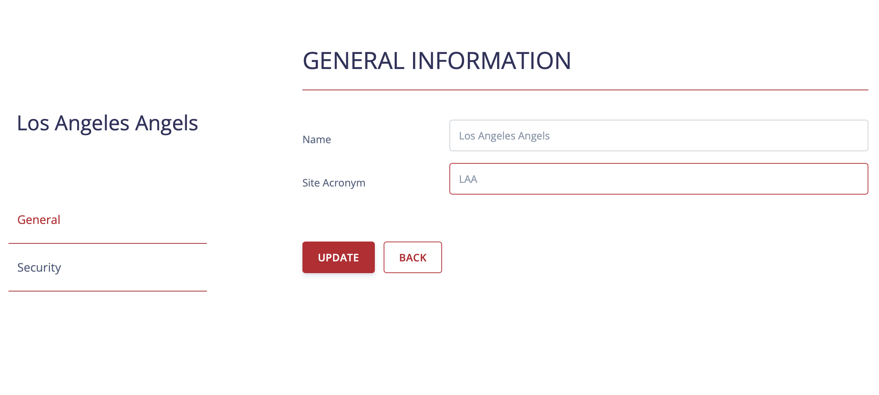The image size is (879, 395).
Task: Click the Name input field
Action: [x=658, y=135]
